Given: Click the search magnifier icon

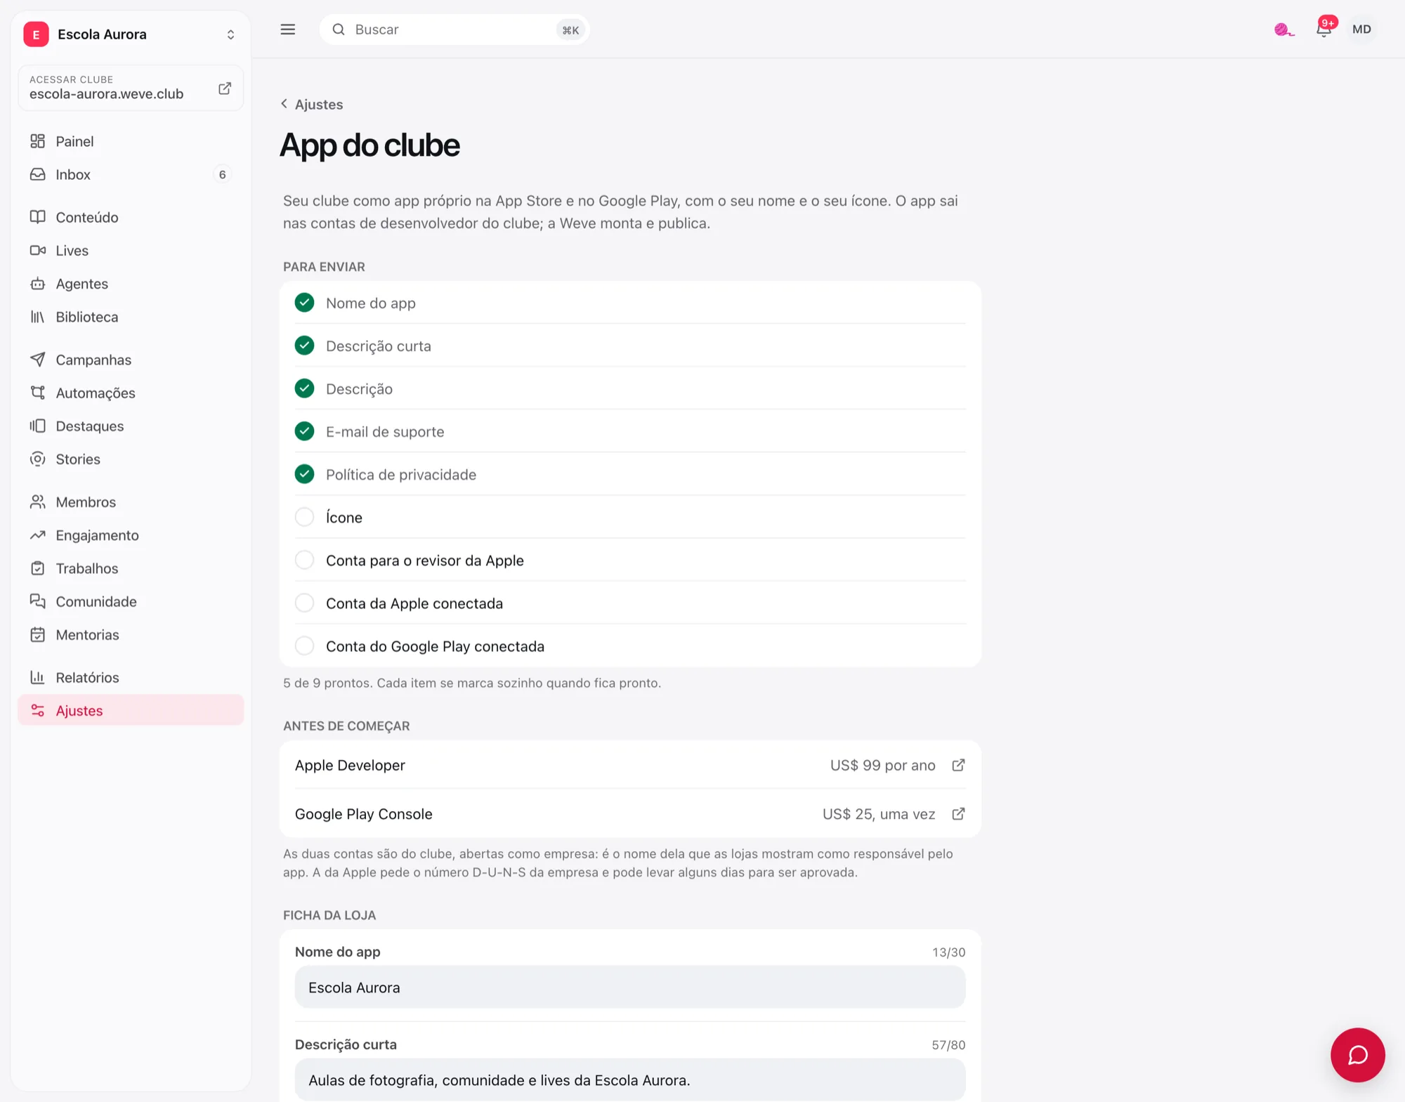Looking at the screenshot, I should tap(339, 29).
